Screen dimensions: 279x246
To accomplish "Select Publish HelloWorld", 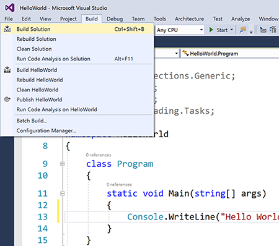I will (77, 100).
